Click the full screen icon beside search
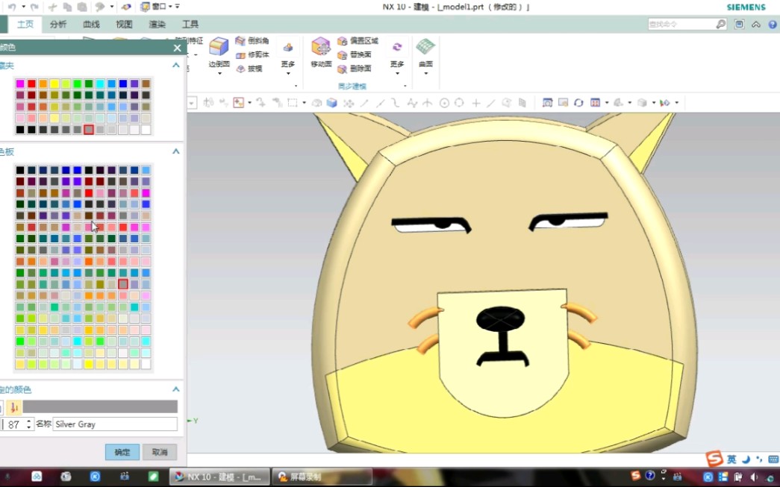This screenshot has width=780, height=487. tap(739, 24)
